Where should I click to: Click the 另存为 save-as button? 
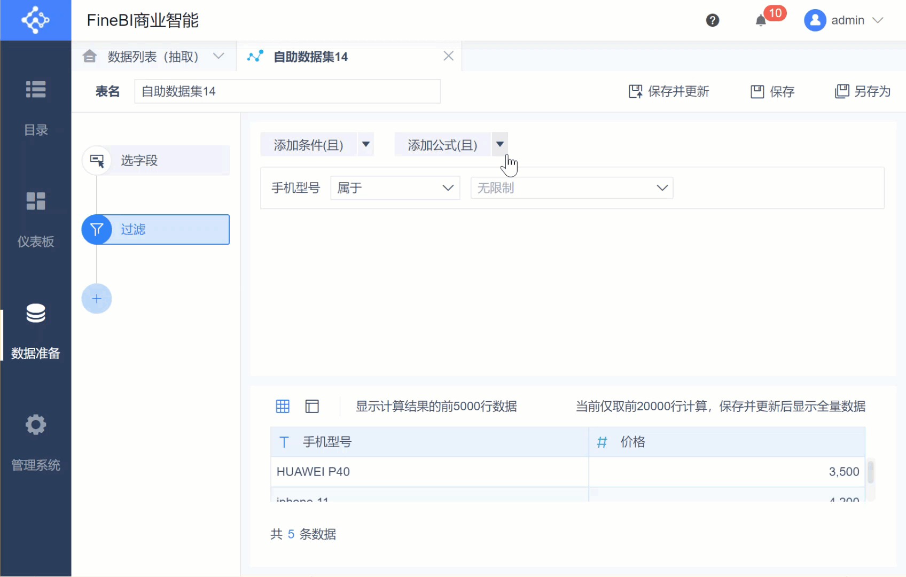[863, 91]
